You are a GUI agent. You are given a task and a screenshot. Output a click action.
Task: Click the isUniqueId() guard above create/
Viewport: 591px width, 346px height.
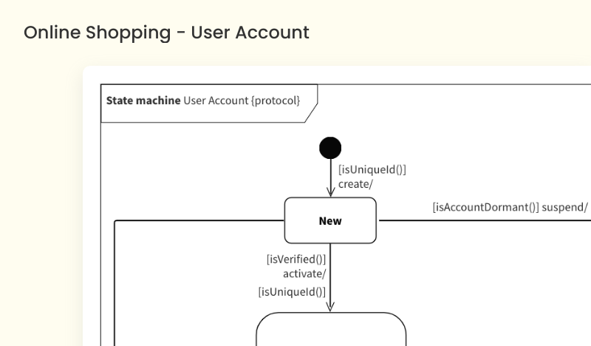pyautogui.click(x=372, y=169)
